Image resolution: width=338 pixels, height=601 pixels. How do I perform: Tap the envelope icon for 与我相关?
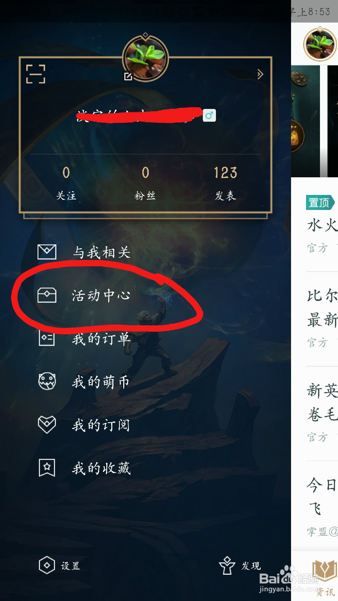tap(47, 252)
